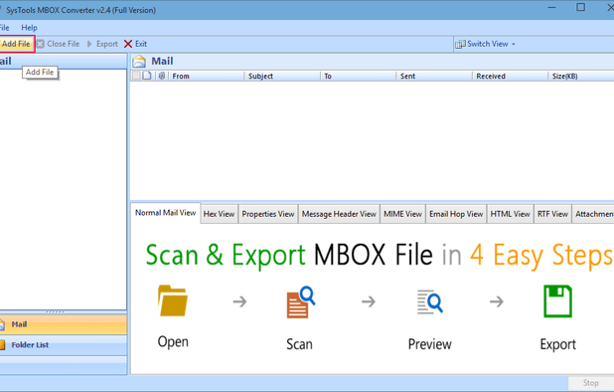The height and width of the screenshot is (392, 614).
Task: Click the attachment paperclip column header
Action: click(162, 76)
